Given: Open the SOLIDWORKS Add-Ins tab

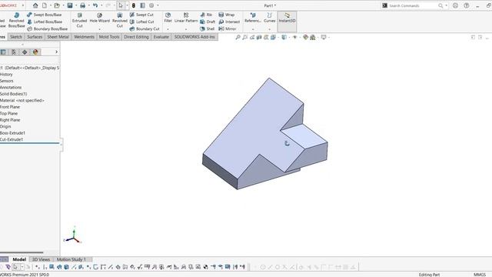Looking at the screenshot, I should (194, 37).
